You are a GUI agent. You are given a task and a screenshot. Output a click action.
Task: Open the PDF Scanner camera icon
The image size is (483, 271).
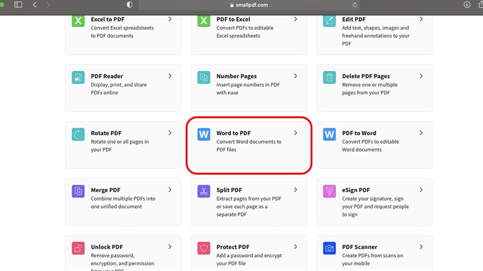click(x=329, y=248)
